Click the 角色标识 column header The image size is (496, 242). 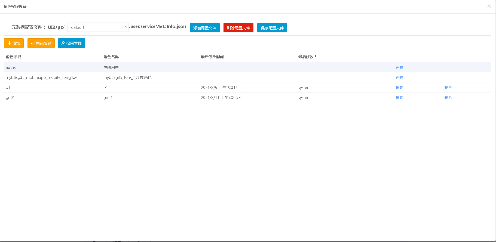tap(13, 57)
